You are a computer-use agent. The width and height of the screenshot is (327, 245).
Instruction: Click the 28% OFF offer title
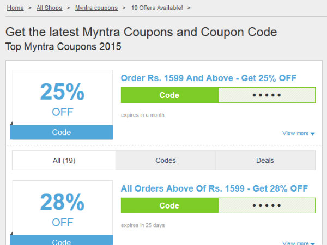click(x=214, y=189)
